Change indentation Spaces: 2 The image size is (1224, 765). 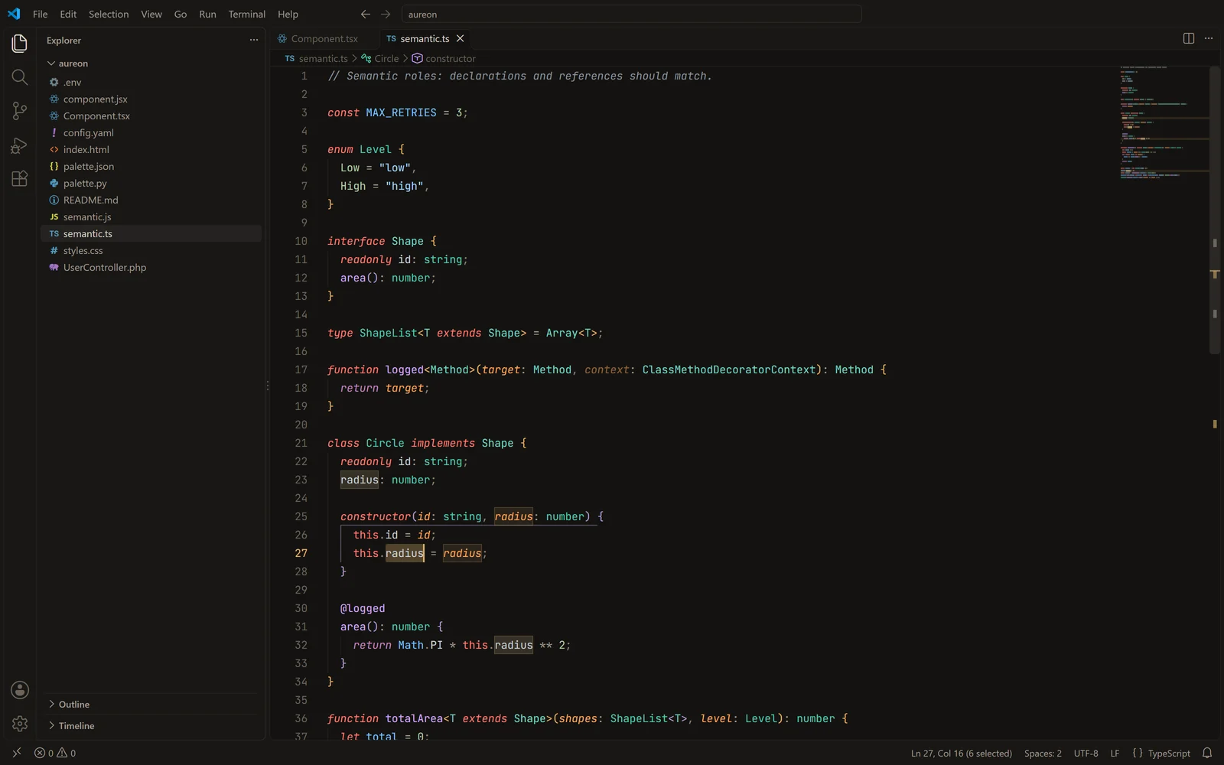pyautogui.click(x=1043, y=753)
